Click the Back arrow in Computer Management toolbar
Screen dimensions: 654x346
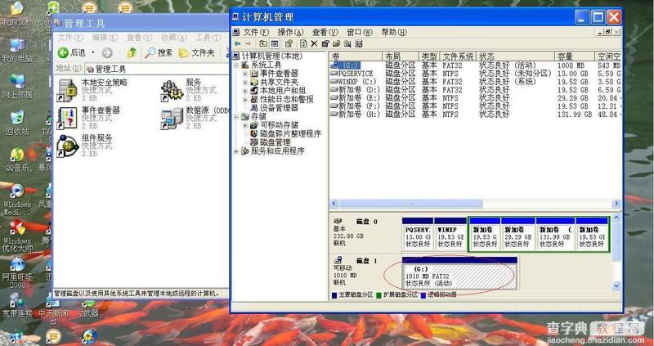pyautogui.click(x=237, y=43)
